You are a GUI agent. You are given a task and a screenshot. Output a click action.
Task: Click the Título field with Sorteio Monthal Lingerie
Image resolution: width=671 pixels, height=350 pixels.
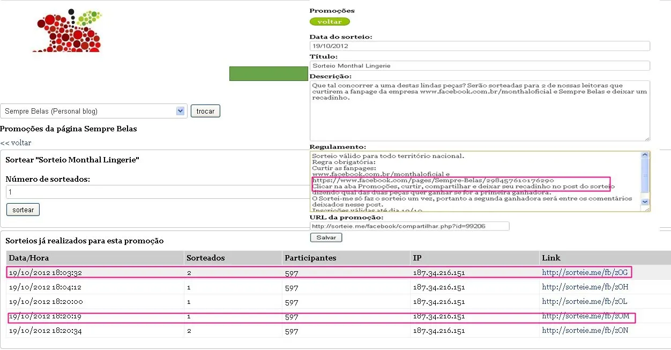click(x=480, y=65)
